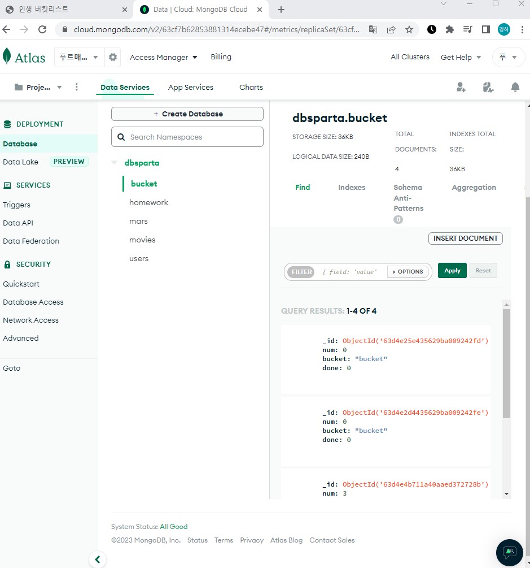The width and height of the screenshot is (530, 568).
Task: Click the Atlas leaf logo
Action: [7, 57]
